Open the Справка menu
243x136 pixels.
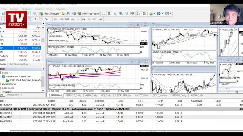coord(60,9)
